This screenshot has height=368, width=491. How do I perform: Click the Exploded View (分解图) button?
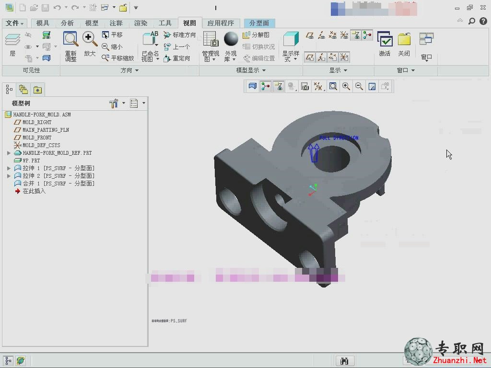pos(256,34)
